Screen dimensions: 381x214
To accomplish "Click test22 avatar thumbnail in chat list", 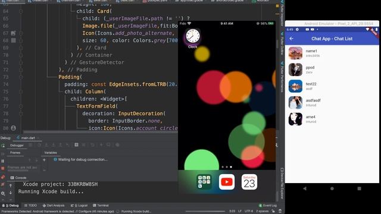I will [x=295, y=86].
